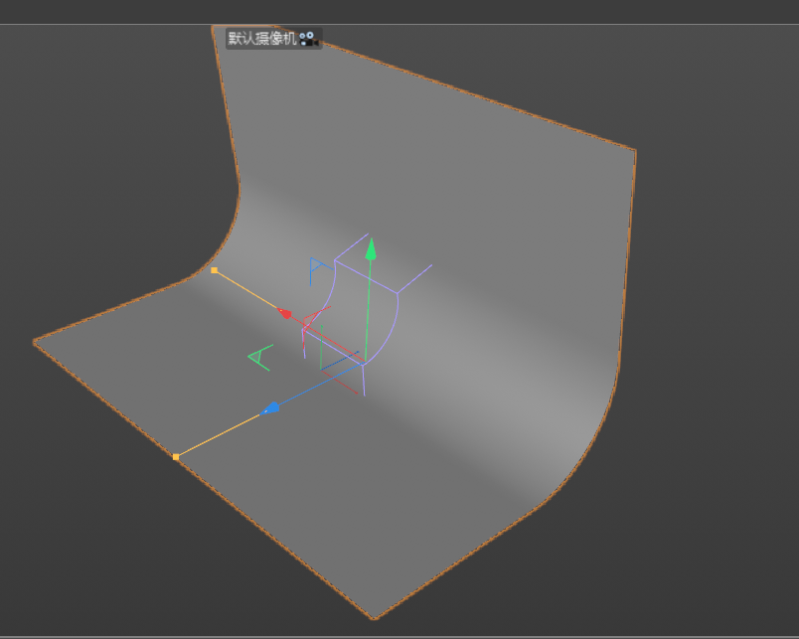Select the upper orange handle point
This screenshot has width=799, height=639.
point(214,270)
